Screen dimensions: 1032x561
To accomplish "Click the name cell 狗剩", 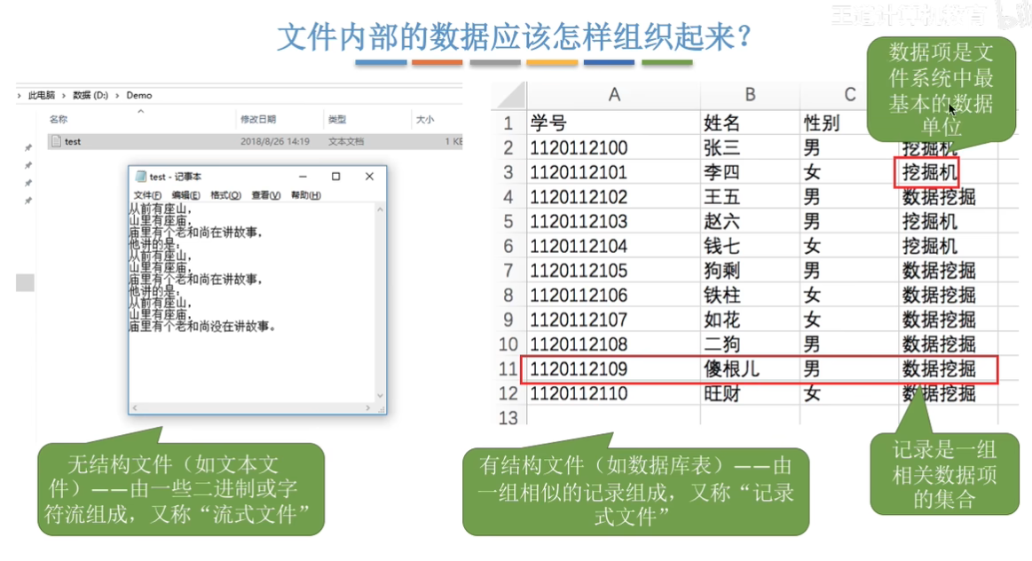I will click(x=751, y=271).
